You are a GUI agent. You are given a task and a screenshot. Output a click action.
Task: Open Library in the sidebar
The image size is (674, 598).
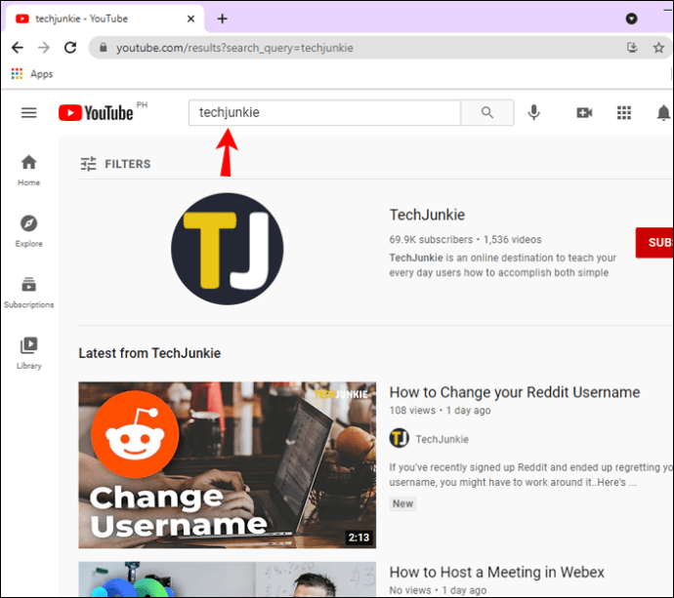click(x=28, y=353)
